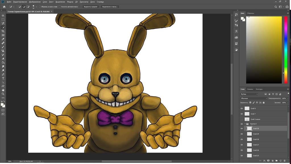The height and width of the screenshot is (164, 291).
Task: Select the Hand tool
Action: 3,90
